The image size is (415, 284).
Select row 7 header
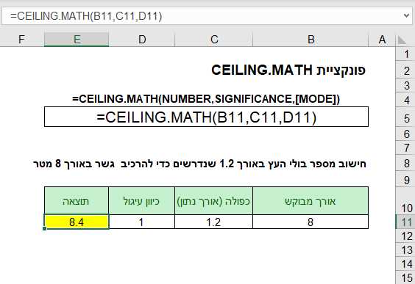(406, 148)
